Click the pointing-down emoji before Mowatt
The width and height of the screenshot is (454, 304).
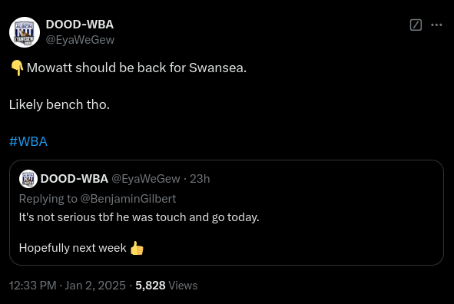click(17, 68)
